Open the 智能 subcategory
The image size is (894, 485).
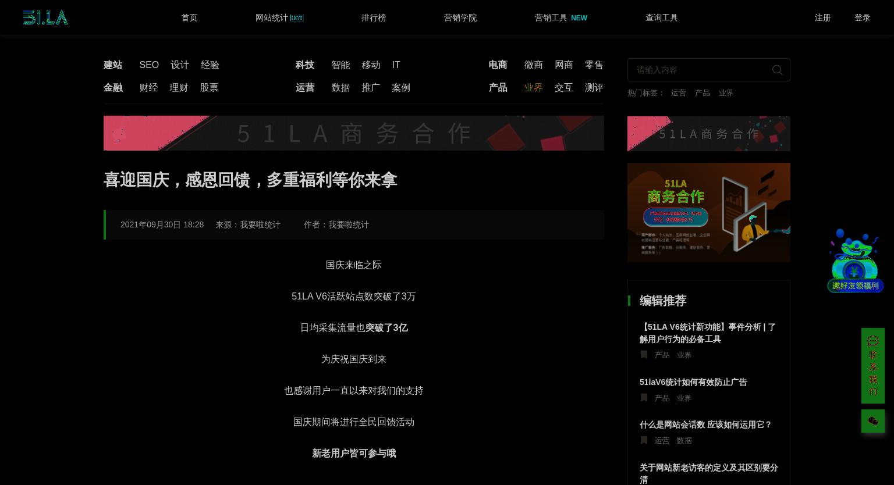340,65
